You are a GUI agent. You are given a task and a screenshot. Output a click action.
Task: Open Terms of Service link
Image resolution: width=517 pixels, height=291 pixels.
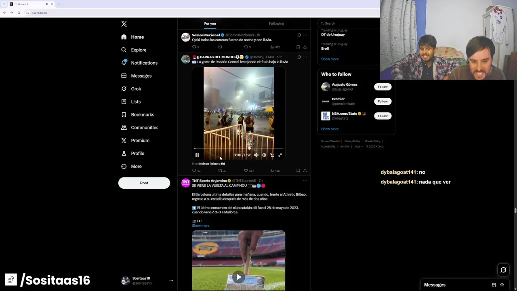(330, 141)
